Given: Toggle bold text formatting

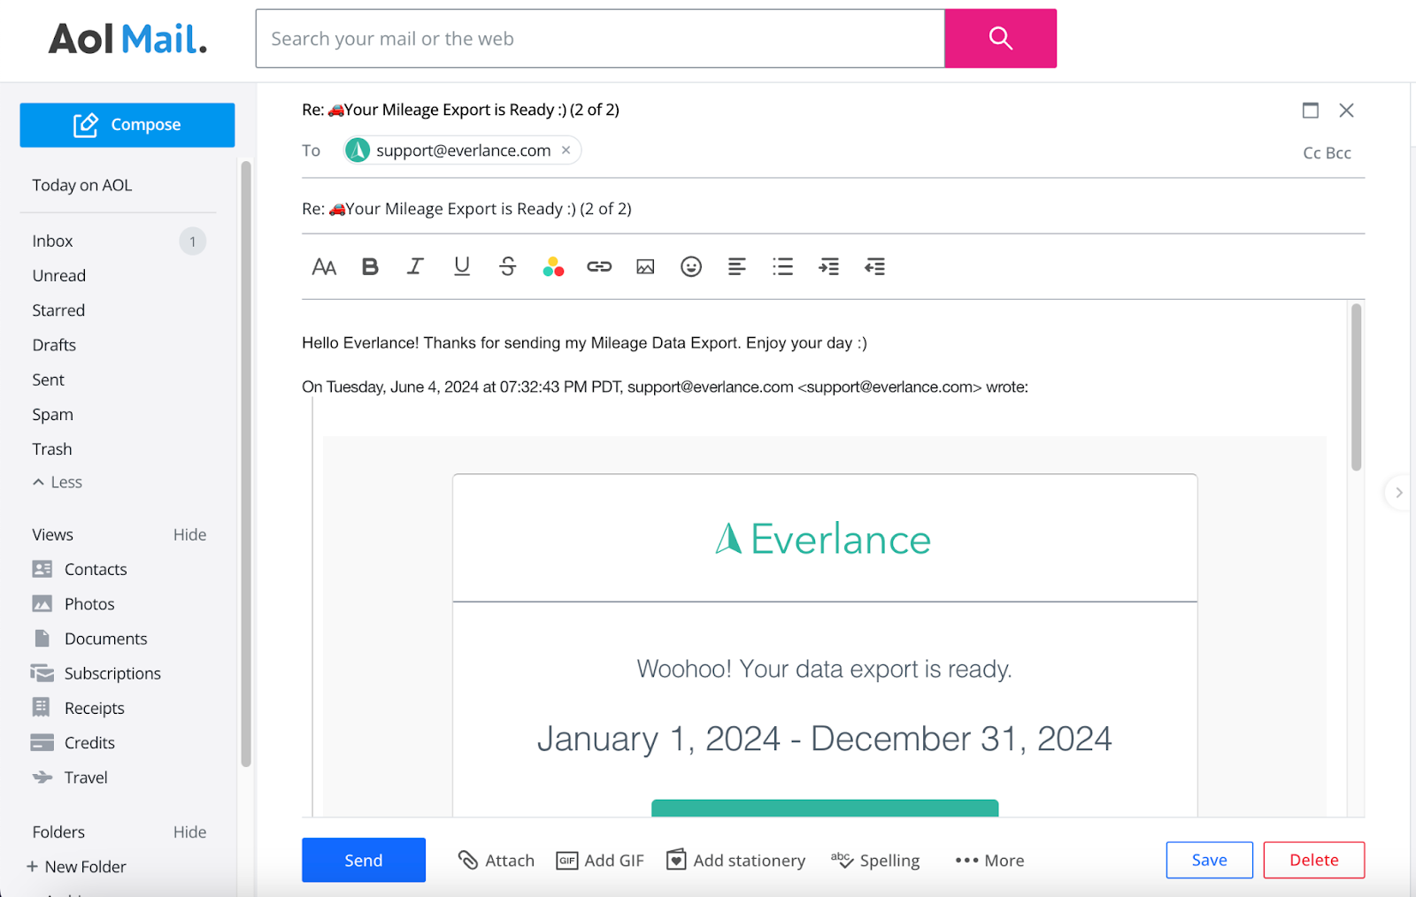Looking at the screenshot, I should point(370,266).
